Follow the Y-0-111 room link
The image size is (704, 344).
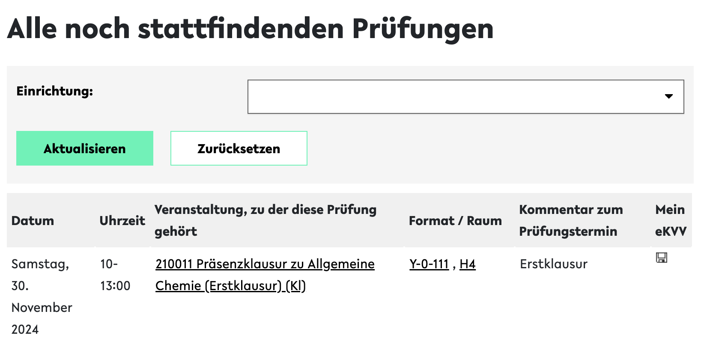429,264
